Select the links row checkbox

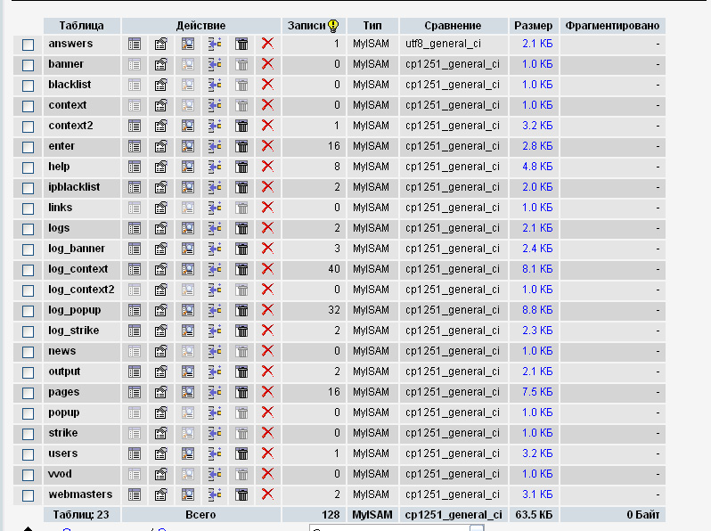29,208
